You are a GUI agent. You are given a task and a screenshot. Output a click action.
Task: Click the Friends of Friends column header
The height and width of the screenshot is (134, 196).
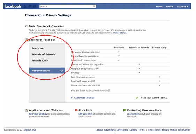click(x=139, y=47)
